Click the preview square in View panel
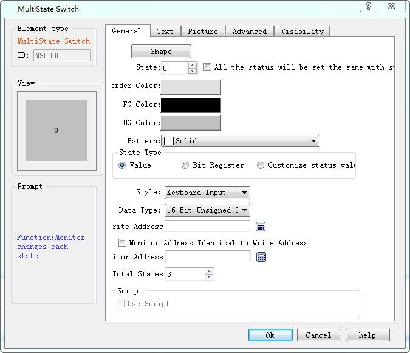Viewport: 410px width, 353px height. (x=56, y=131)
